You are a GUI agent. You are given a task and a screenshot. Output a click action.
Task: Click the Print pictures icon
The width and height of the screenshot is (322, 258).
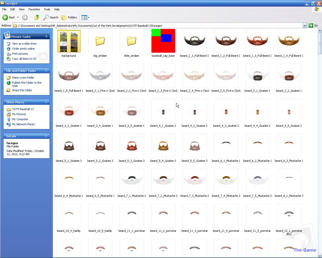point(9,54)
